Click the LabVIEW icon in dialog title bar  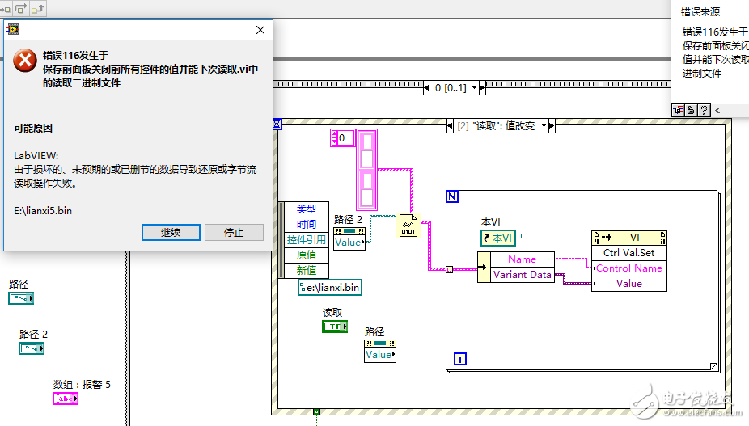13,30
